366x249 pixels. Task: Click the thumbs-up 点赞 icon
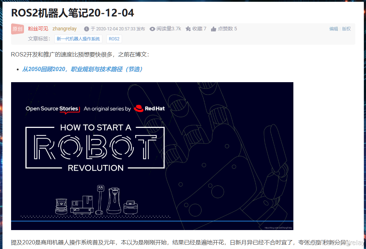point(213,29)
